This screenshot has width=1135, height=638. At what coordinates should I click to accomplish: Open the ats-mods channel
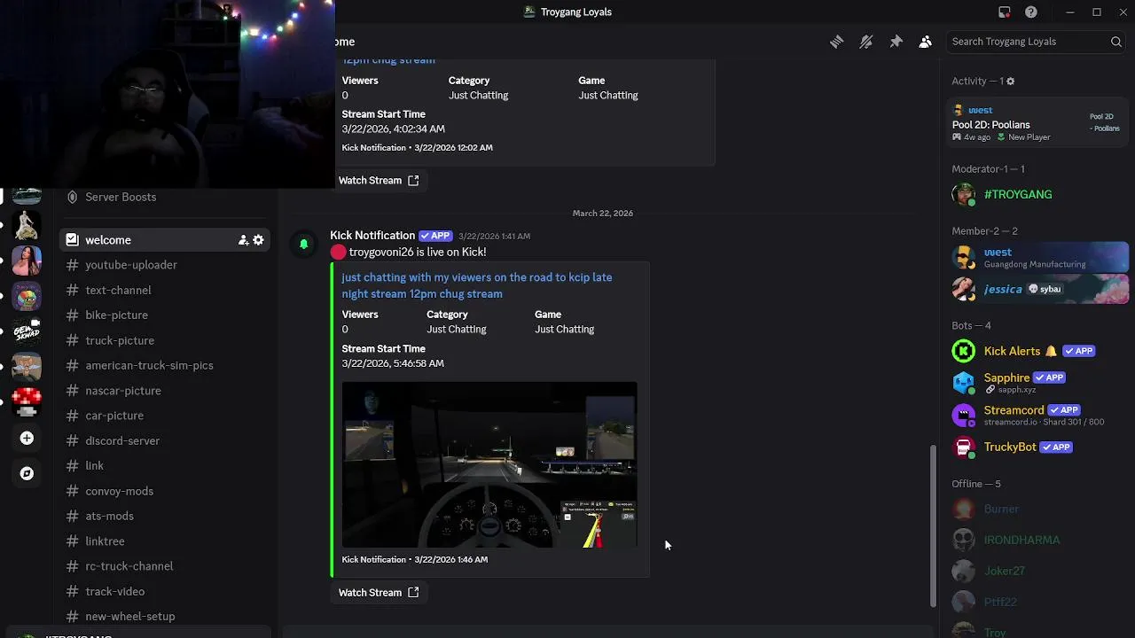tap(164, 516)
